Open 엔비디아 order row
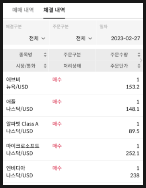The height and width of the screenshot is (188, 146). click(73, 172)
